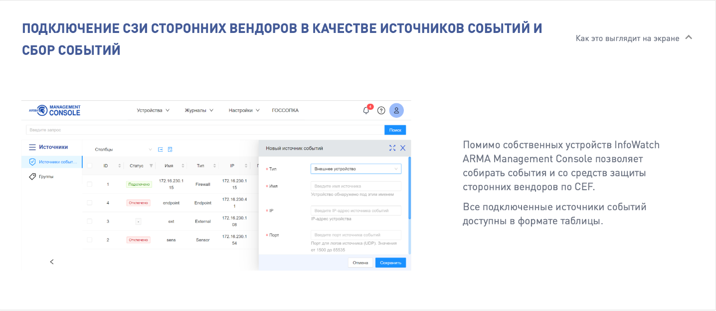Viewport: 716px width, 311px height.
Task: Sort by the Имя column arrows
Action: [x=183, y=166]
